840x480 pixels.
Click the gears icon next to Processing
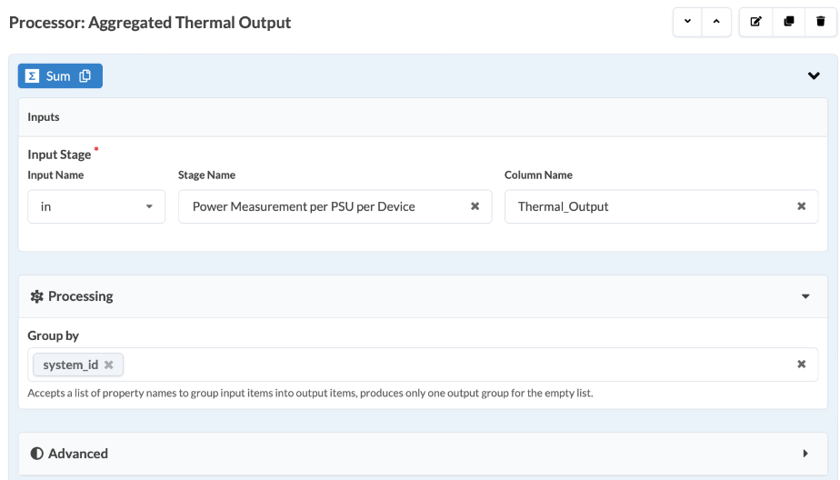coord(37,296)
